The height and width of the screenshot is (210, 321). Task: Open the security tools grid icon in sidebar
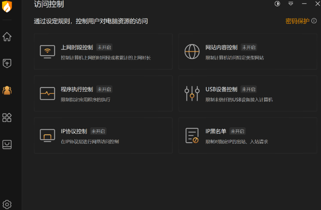(x=7, y=118)
